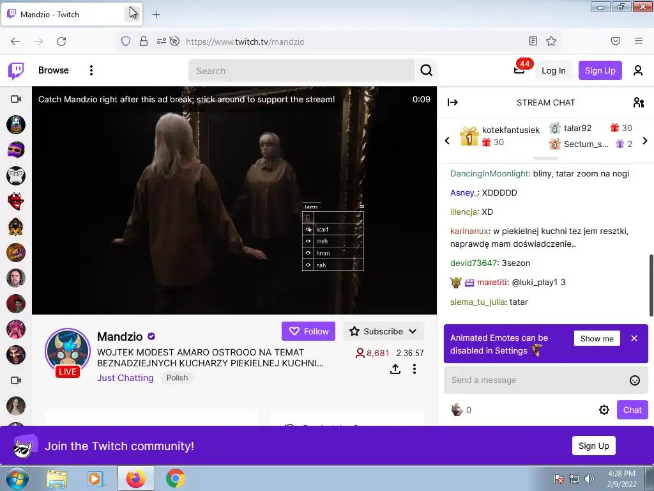
Task: Follow the Mandzio channel
Action: [x=308, y=331]
